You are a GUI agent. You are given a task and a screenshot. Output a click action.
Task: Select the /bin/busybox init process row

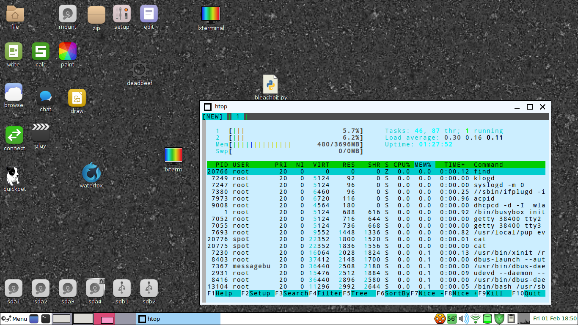pyautogui.click(x=376, y=212)
